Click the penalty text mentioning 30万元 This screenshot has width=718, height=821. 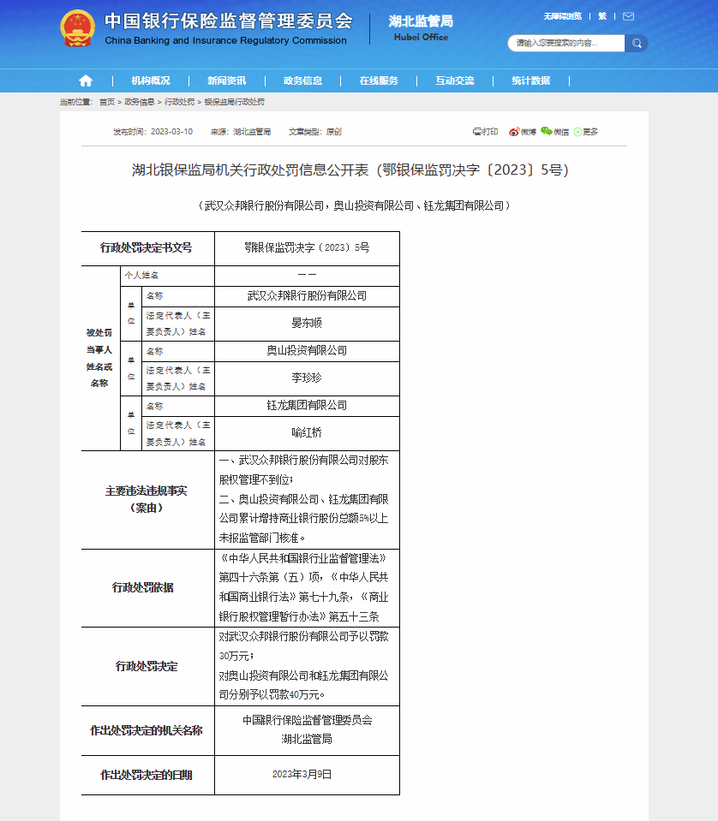pyautogui.click(x=303, y=646)
